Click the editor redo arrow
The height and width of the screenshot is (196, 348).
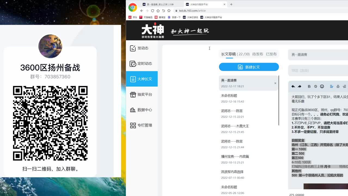click(x=300, y=86)
